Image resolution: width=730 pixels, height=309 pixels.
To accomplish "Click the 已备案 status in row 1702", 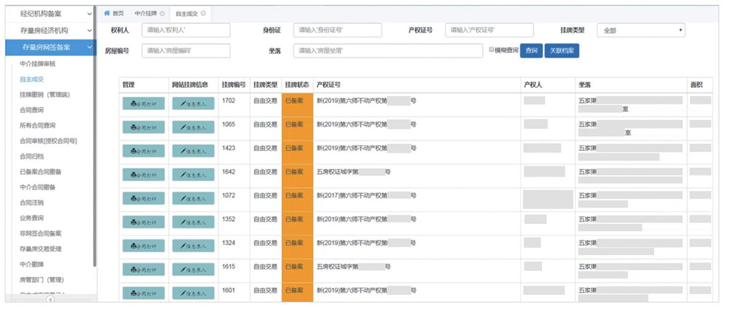I will click(295, 101).
